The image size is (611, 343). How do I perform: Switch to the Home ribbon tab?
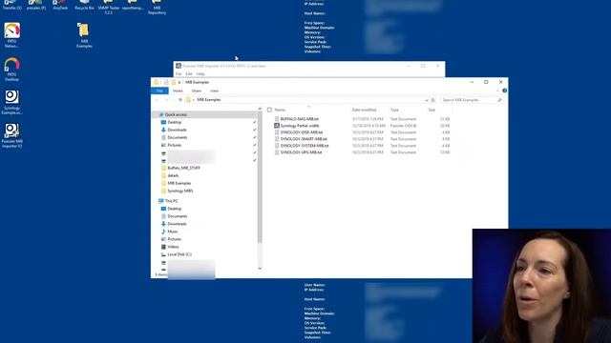178,91
